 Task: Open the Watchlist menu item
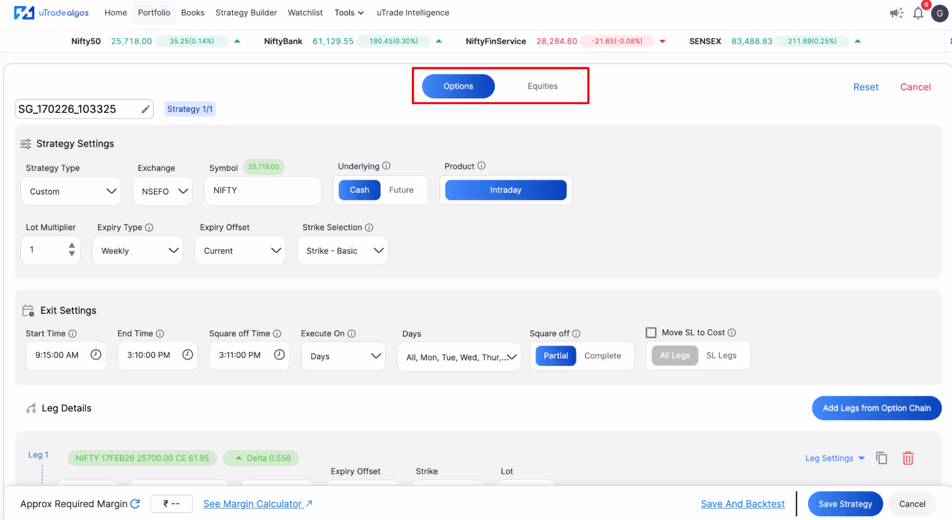[305, 13]
